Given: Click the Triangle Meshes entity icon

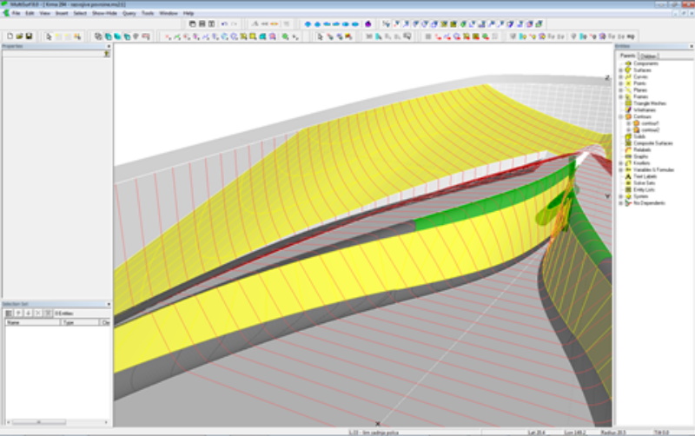Looking at the screenshot, I should (626, 102).
